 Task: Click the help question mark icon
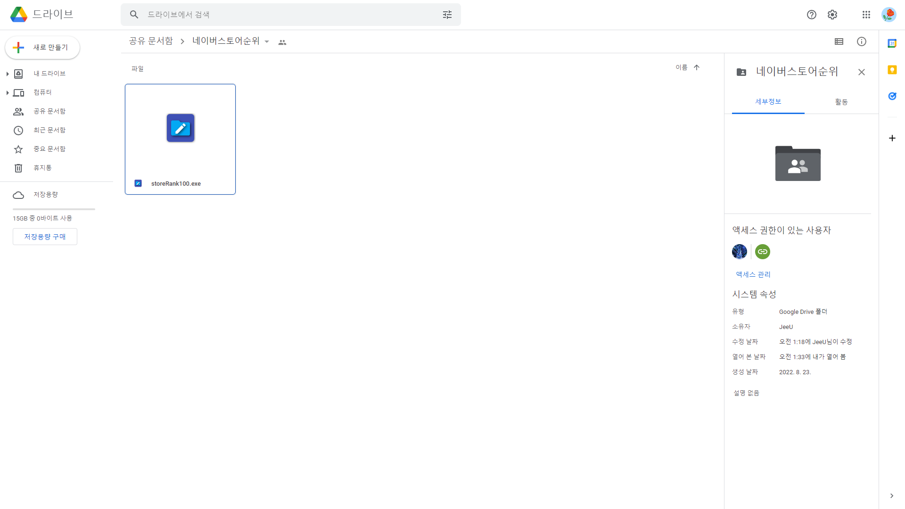tap(811, 15)
